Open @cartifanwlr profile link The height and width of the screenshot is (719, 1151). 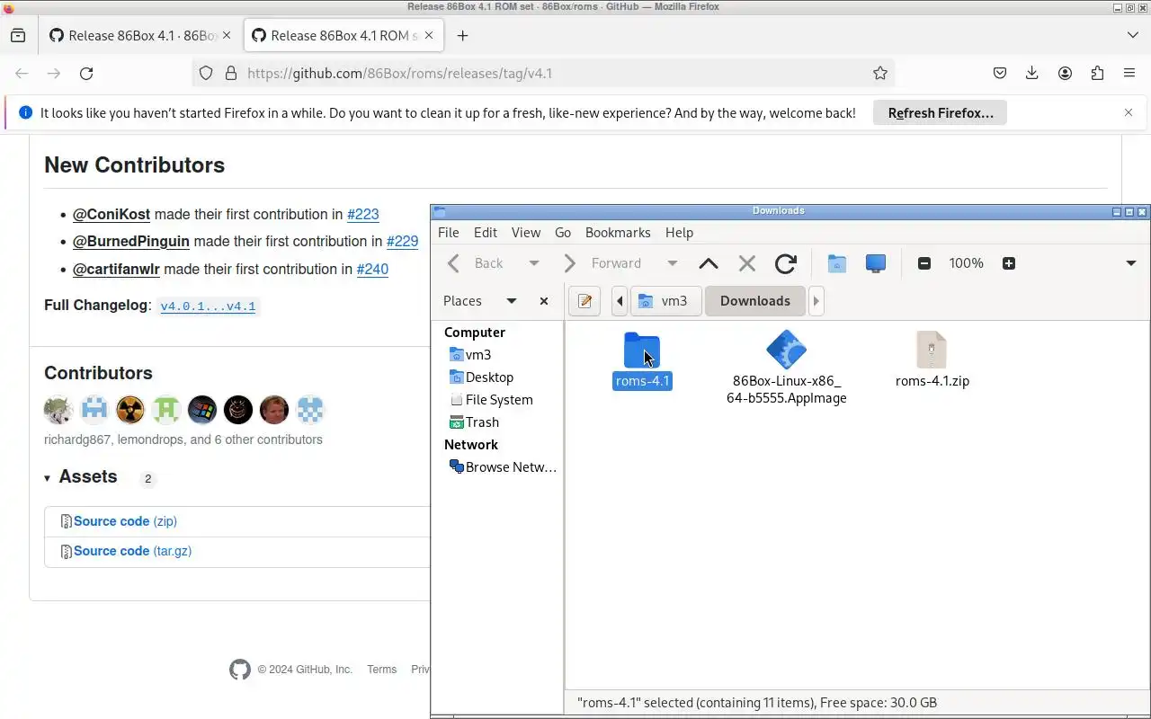116,270
